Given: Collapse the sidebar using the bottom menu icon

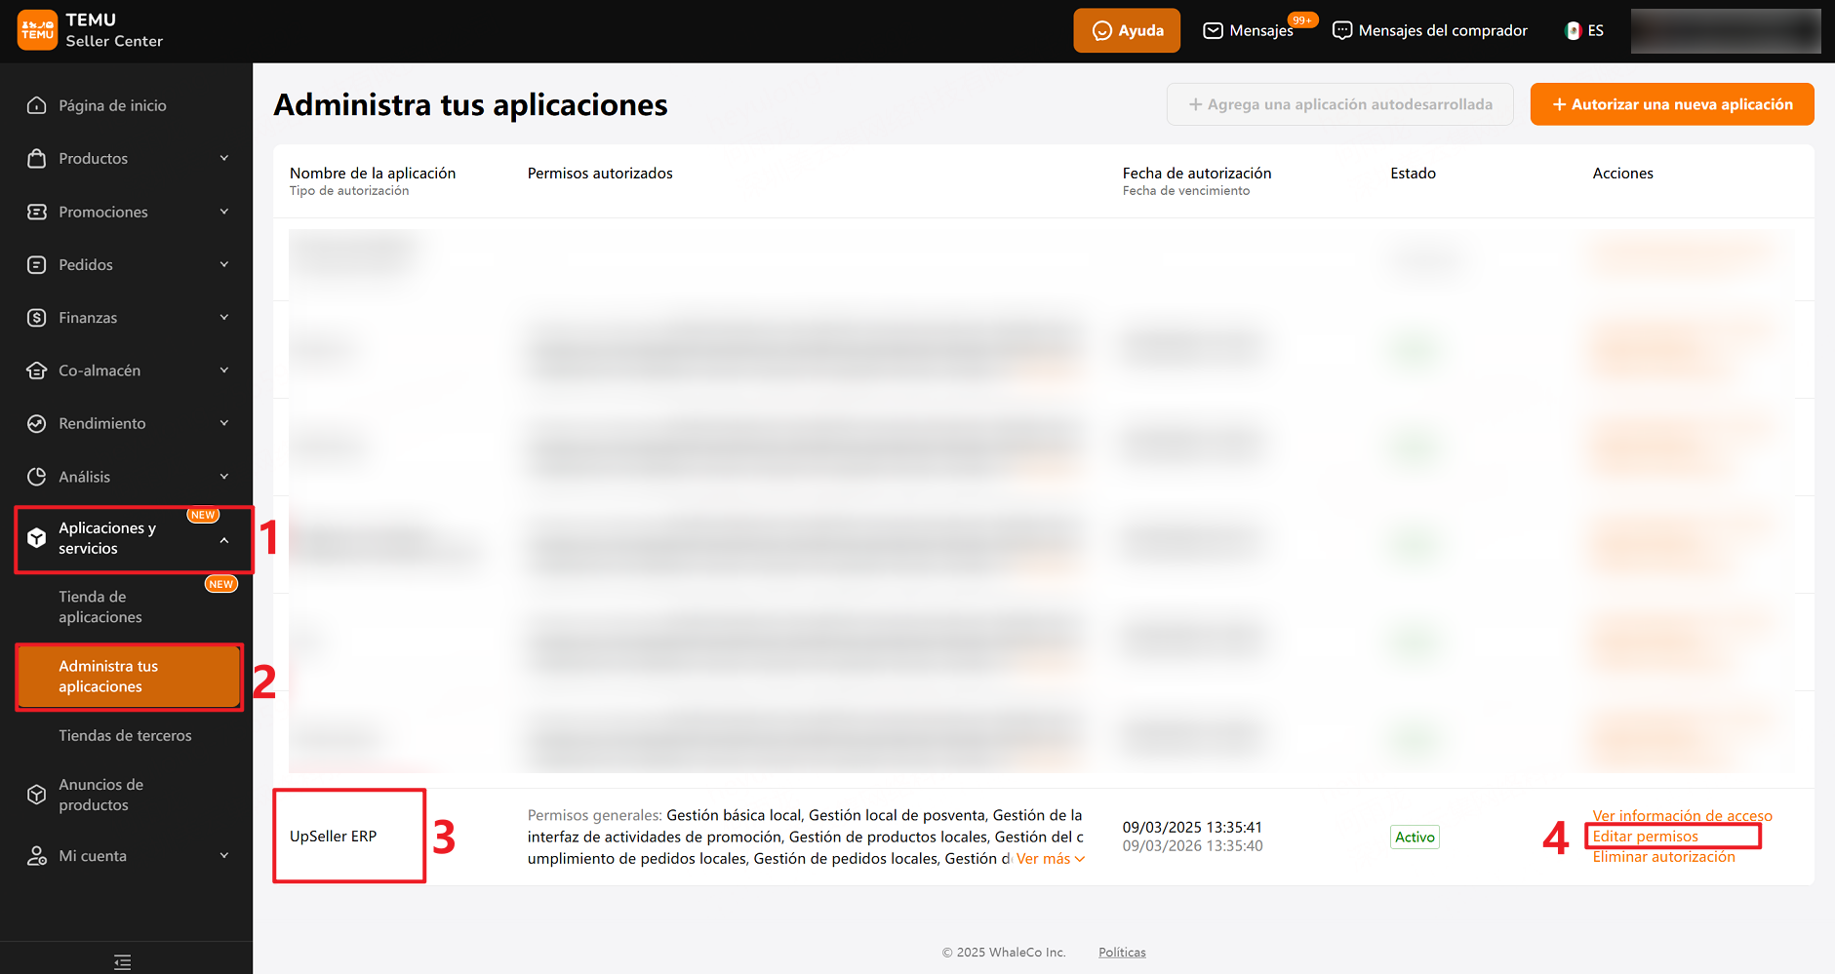Looking at the screenshot, I should [123, 962].
